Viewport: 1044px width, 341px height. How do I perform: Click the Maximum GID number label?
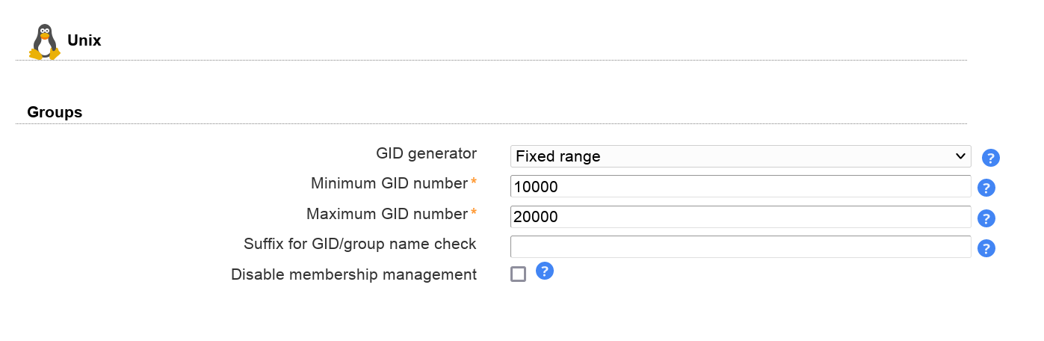pos(386,214)
